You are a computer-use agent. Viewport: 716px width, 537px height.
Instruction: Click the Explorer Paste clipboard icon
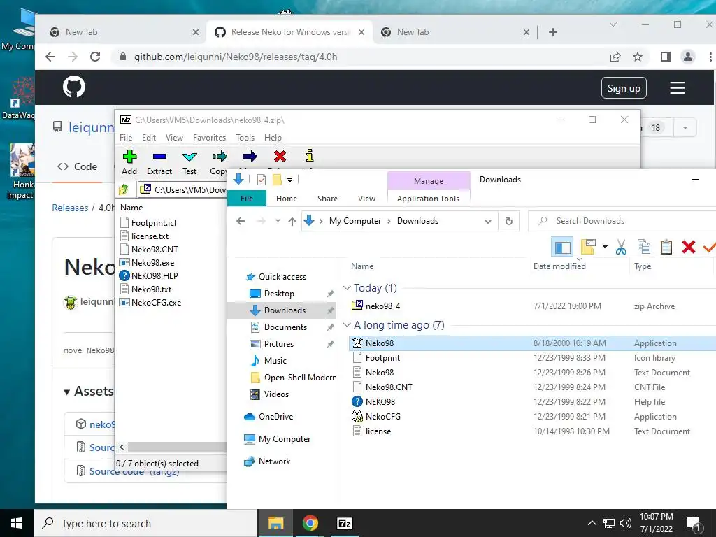coord(666,247)
